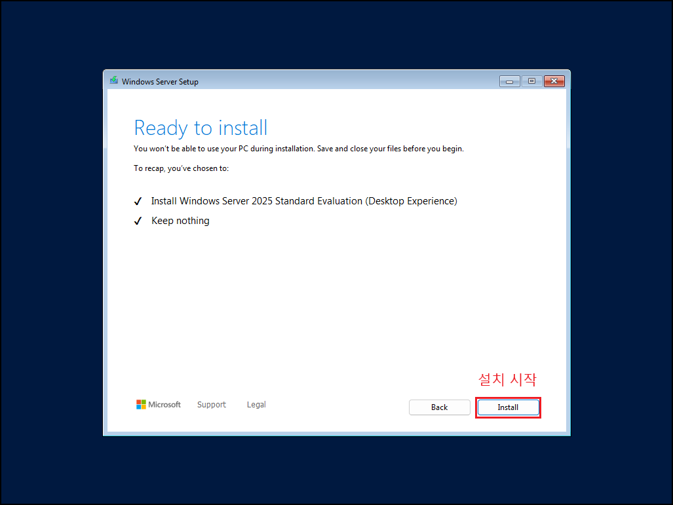This screenshot has width=673, height=505.
Task: Click 'Install Windows Server 2025 Standard Evaluation' text
Action: (304, 201)
